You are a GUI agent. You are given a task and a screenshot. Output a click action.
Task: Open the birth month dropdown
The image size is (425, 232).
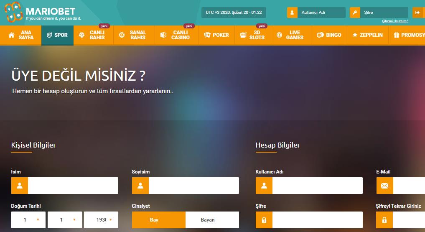coord(65,220)
